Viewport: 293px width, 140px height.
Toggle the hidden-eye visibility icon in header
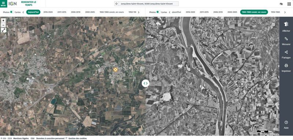coord(281,4)
